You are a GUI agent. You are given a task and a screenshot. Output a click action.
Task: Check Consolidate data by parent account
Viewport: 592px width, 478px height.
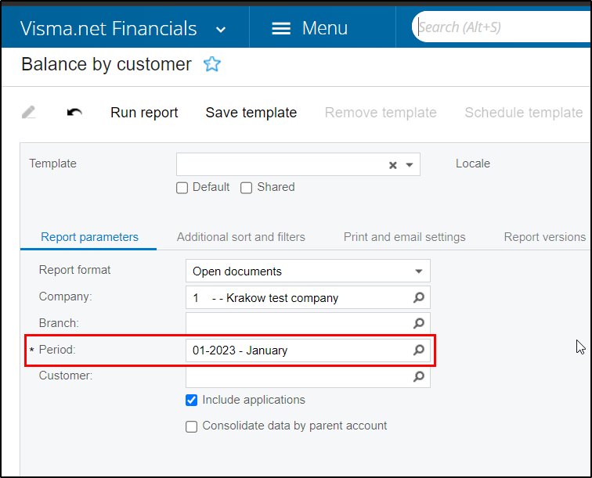[191, 426]
